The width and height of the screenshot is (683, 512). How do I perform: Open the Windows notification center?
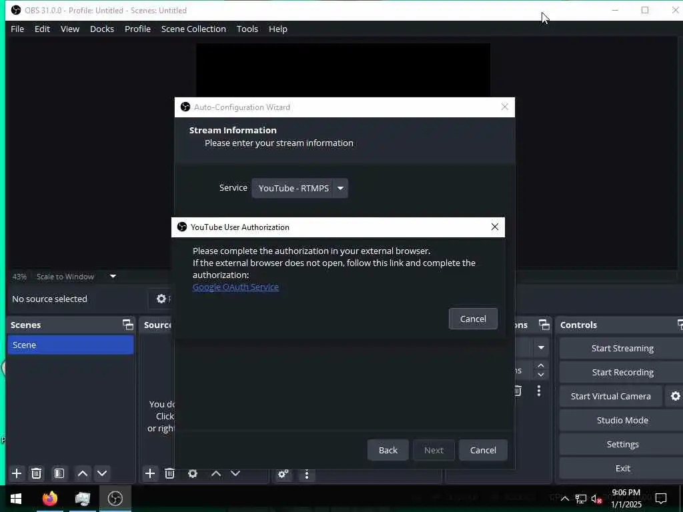coord(661,498)
